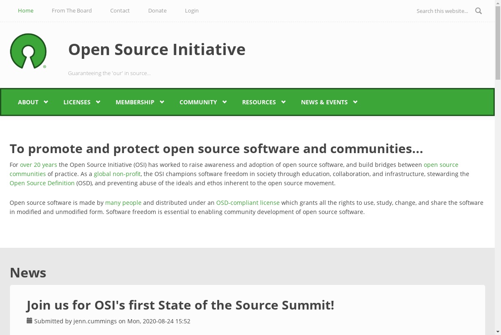
Task: Click the scrollbar down arrow
Action: (498, 332)
